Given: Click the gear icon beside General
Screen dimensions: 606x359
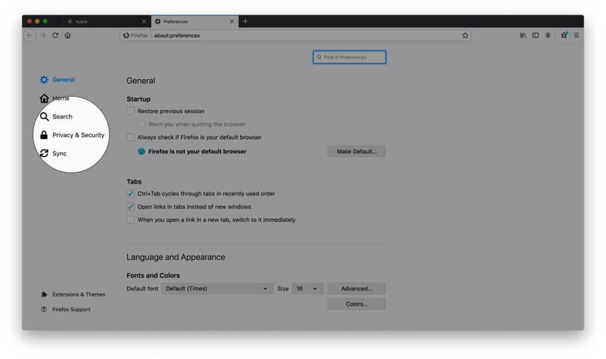Looking at the screenshot, I should (44, 80).
